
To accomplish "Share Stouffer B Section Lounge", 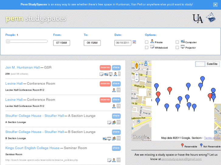I will pos(116,132).
